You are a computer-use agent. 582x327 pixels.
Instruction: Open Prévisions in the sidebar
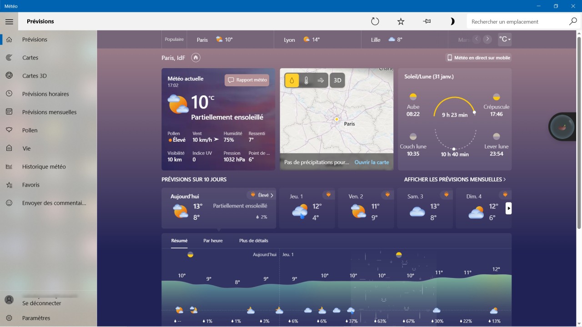tap(49, 40)
